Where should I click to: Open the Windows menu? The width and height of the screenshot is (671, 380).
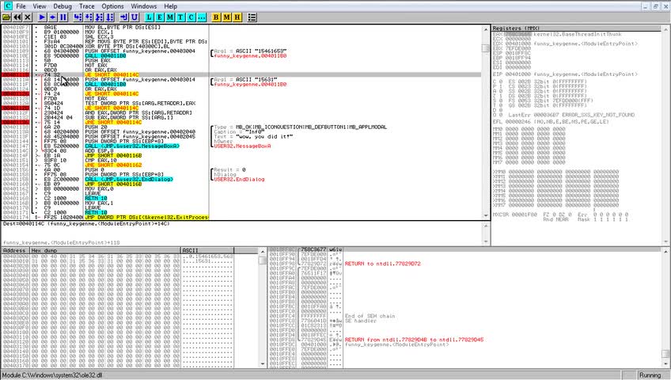coord(143,6)
